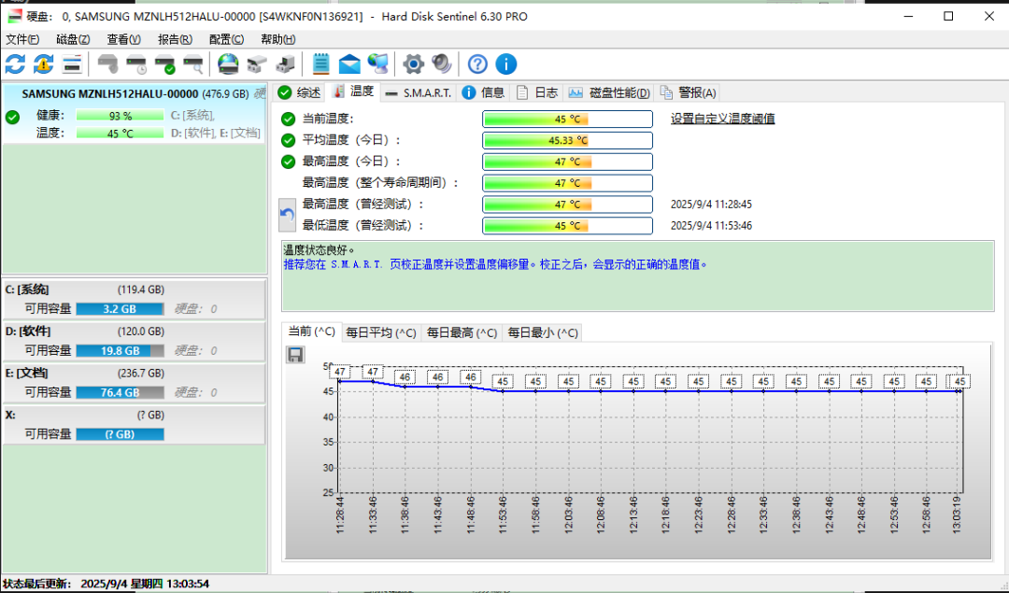Click the disk window panel toolbar icon

pos(72,64)
